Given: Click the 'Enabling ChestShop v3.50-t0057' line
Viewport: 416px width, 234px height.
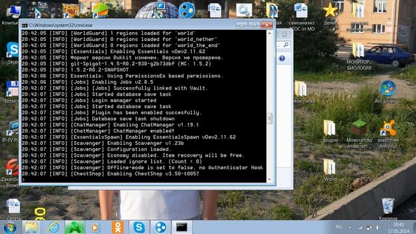Looking at the screenshot, I should pyautogui.click(x=110, y=174).
